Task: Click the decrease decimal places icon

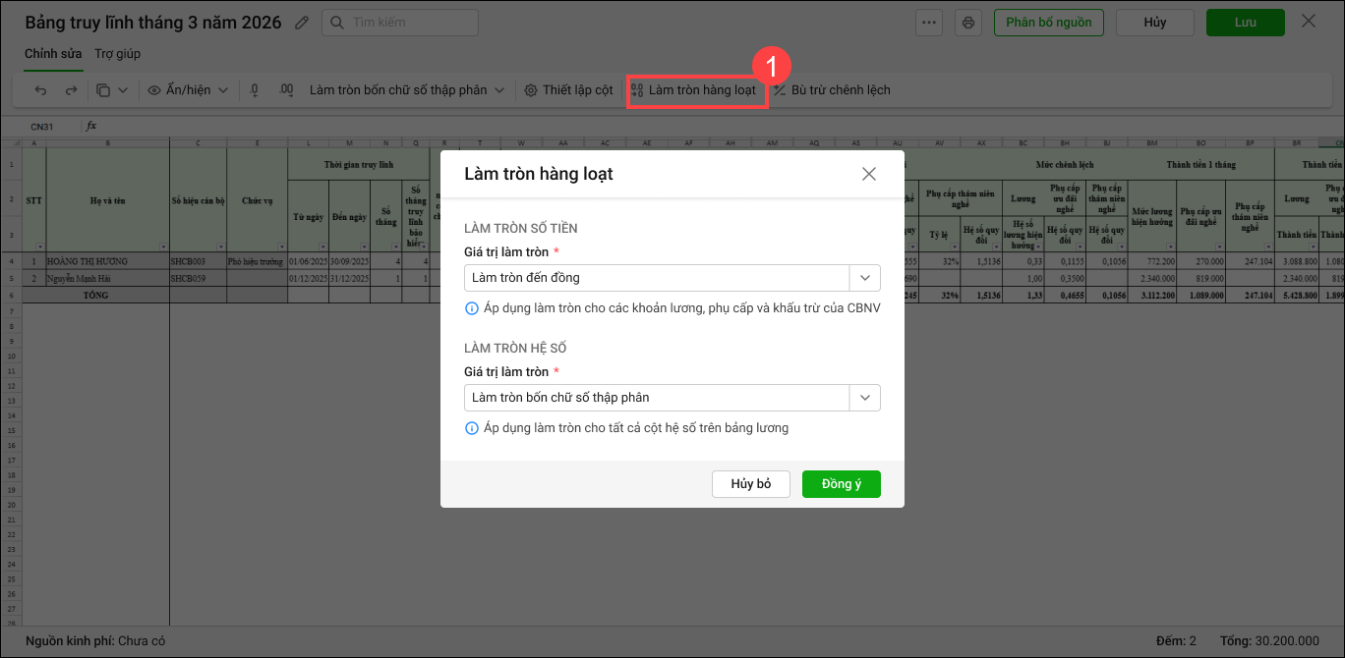Action: pos(255,90)
